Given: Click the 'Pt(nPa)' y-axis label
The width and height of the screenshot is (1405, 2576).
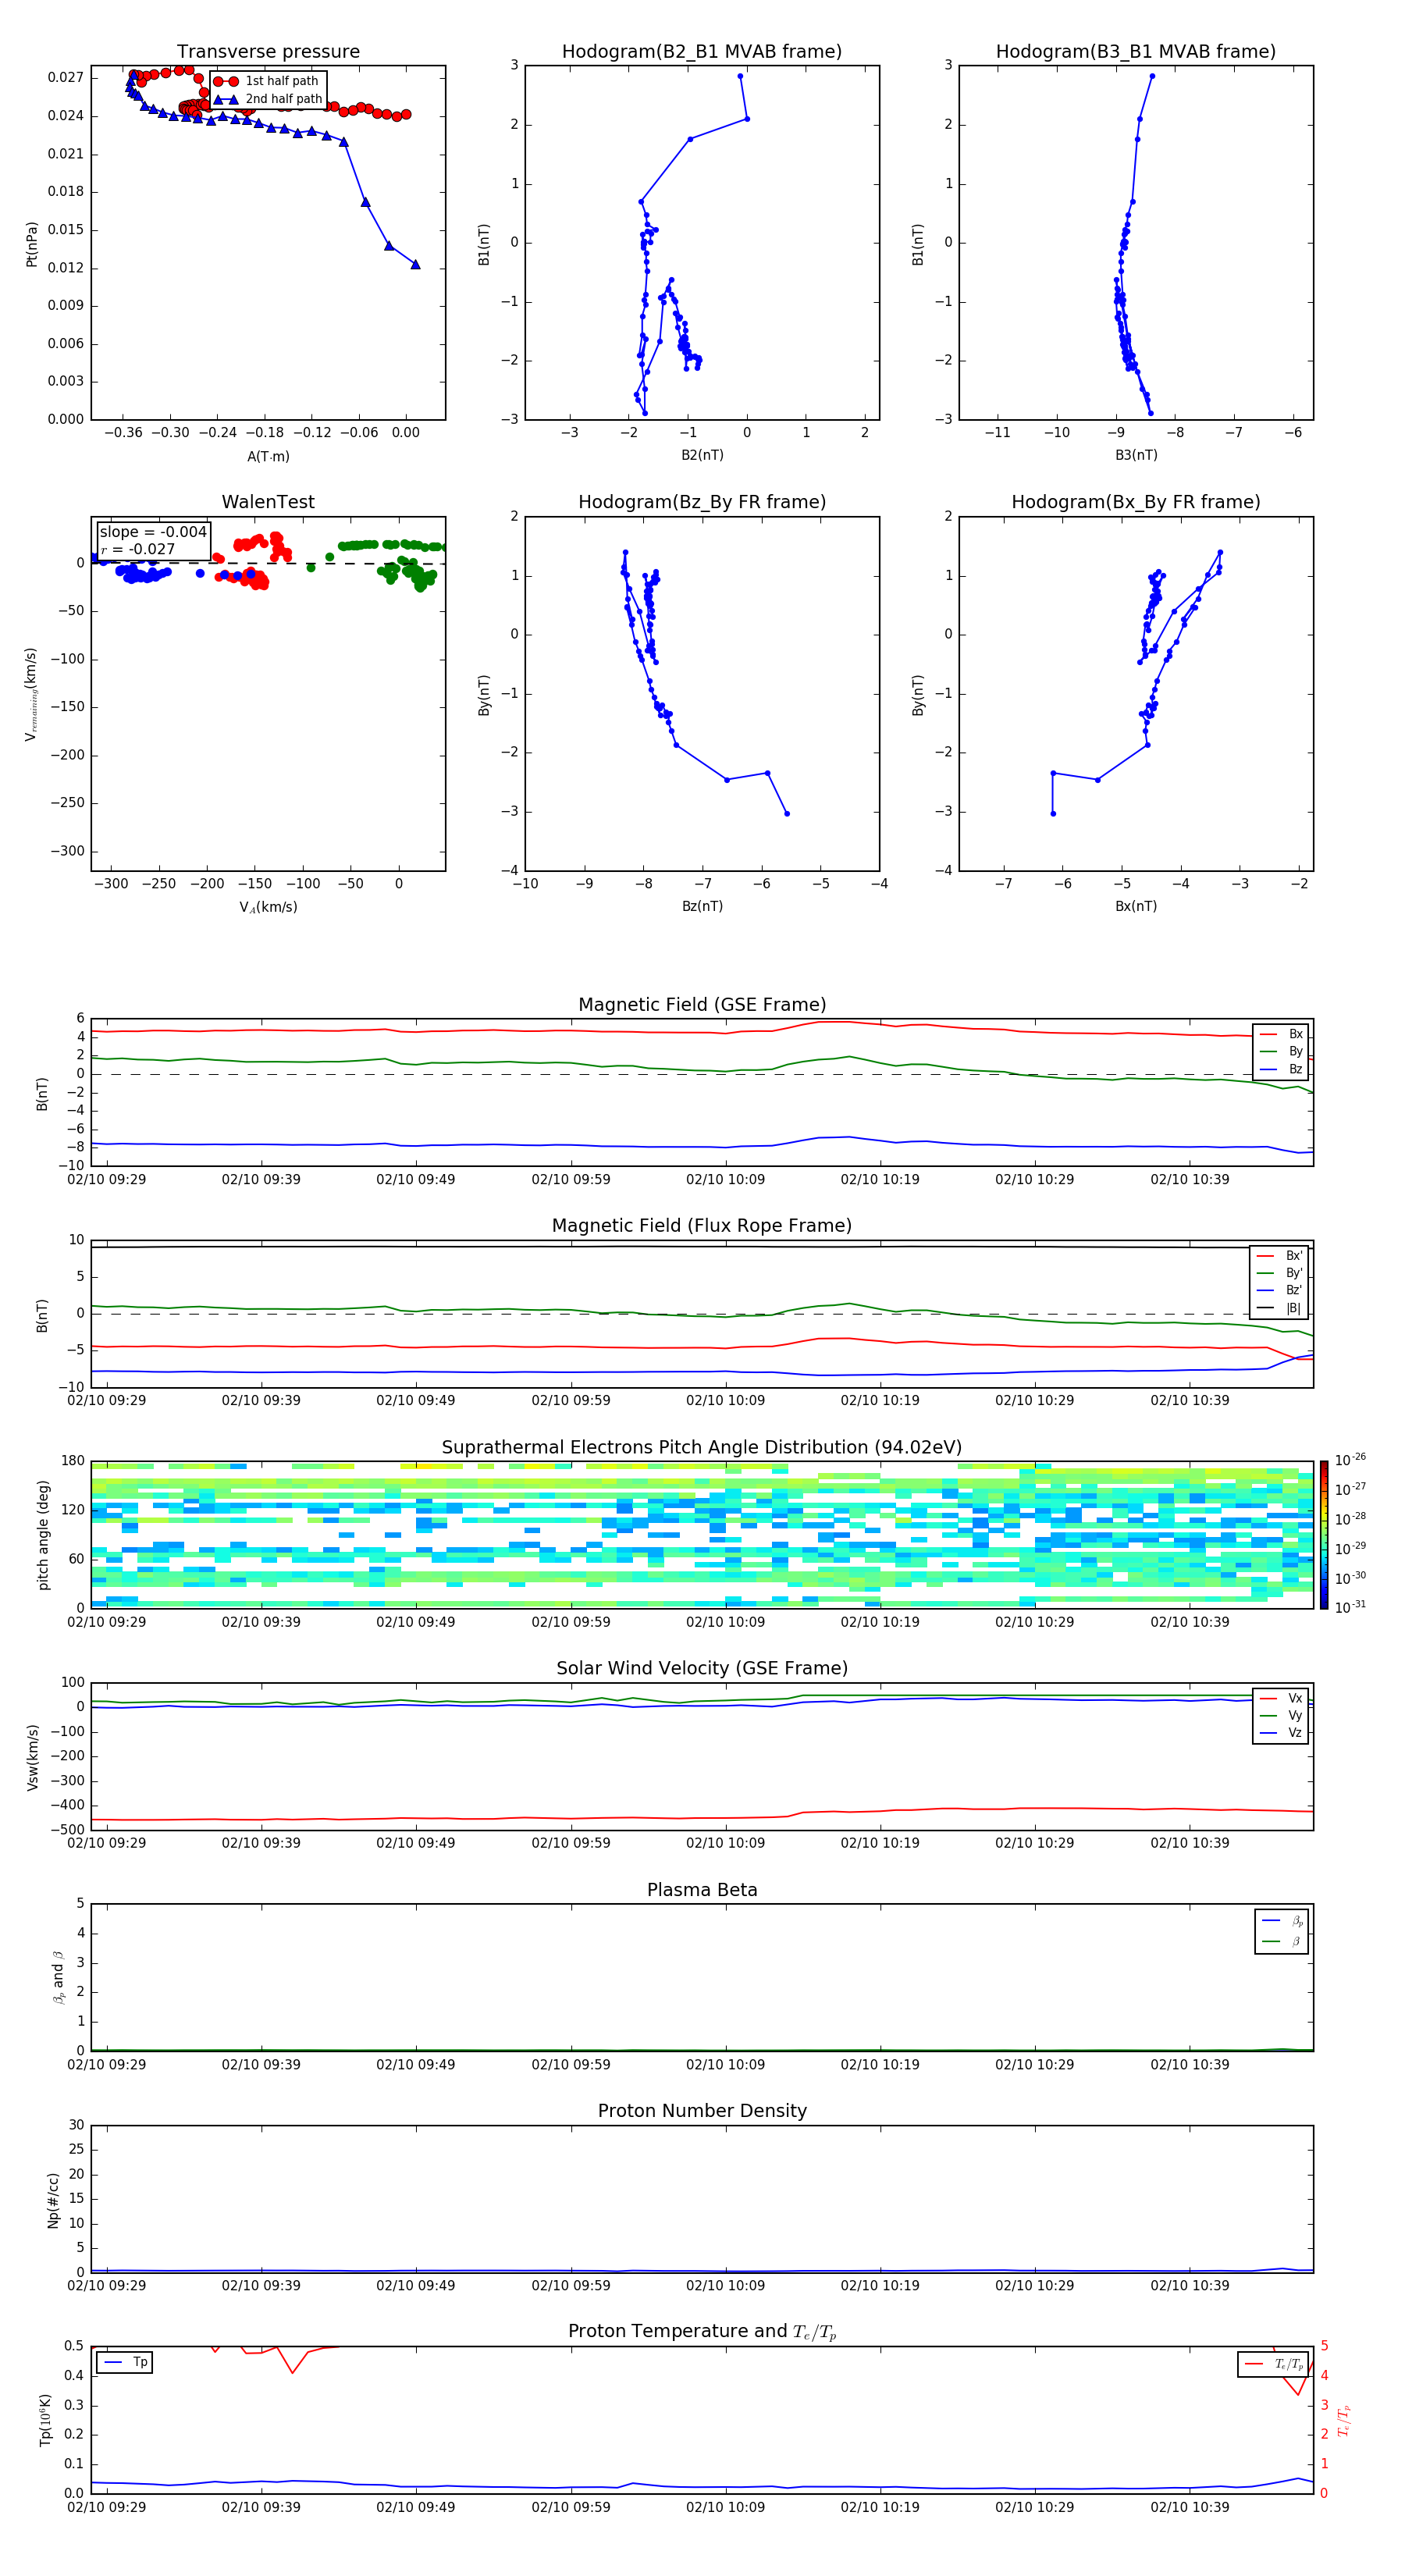Looking at the screenshot, I should [x=32, y=244].
